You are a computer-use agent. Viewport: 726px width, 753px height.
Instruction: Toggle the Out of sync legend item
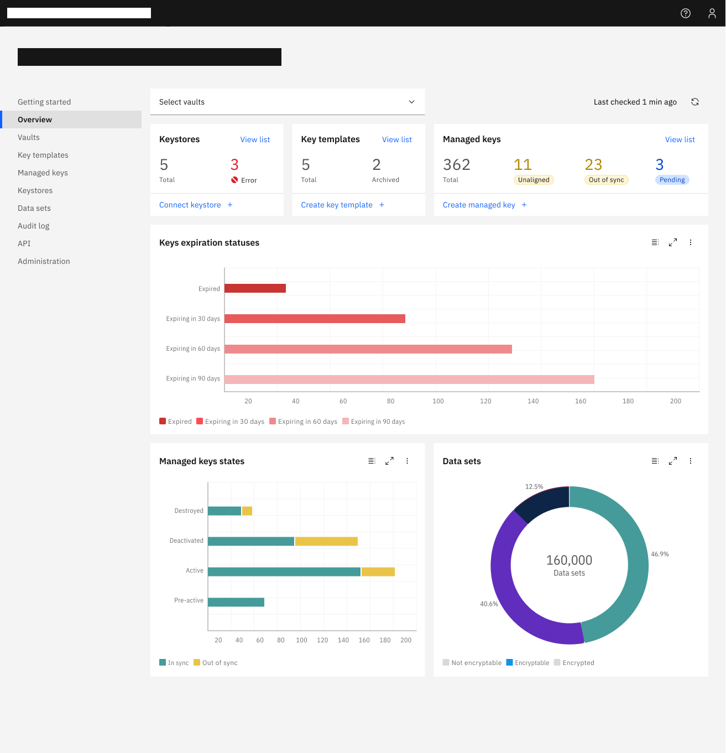(x=216, y=662)
